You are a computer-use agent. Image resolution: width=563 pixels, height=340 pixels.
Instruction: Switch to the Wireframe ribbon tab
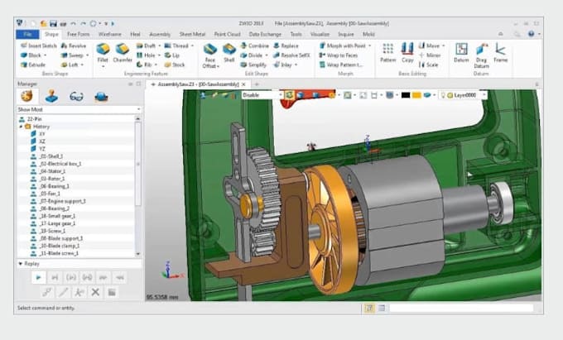pos(109,34)
